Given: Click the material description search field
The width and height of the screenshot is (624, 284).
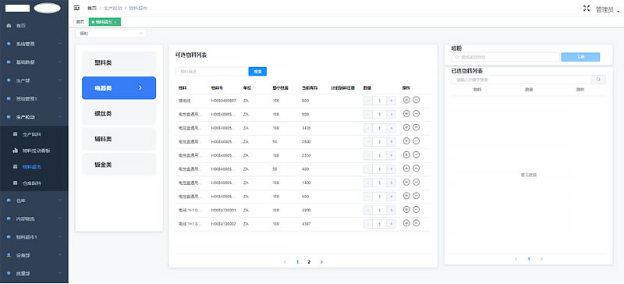Looking at the screenshot, I should pos(211,72).
